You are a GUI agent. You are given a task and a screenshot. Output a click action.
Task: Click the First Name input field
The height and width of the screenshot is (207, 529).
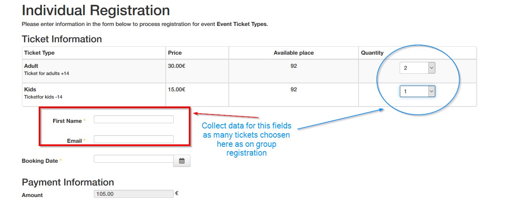(x=133, y=119)
